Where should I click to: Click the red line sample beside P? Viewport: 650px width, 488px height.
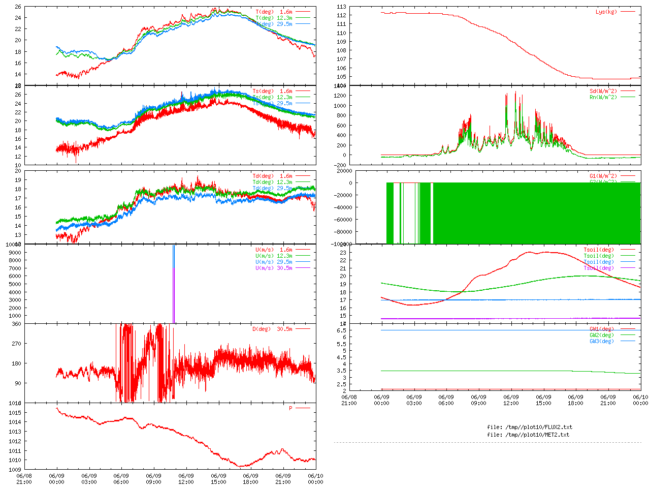point(303,409)
